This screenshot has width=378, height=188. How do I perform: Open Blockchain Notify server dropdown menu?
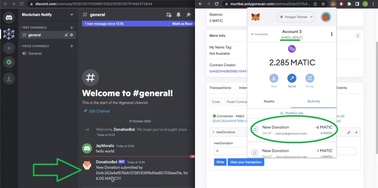coord(72,15)
